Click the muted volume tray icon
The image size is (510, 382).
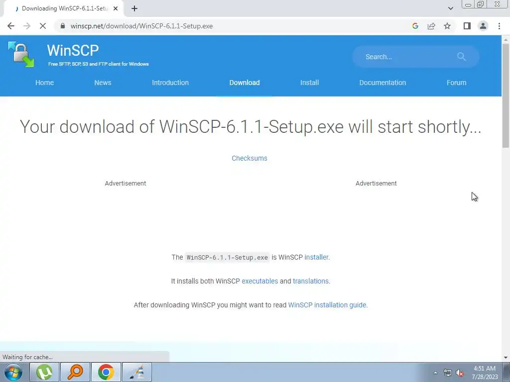point(460,373)
